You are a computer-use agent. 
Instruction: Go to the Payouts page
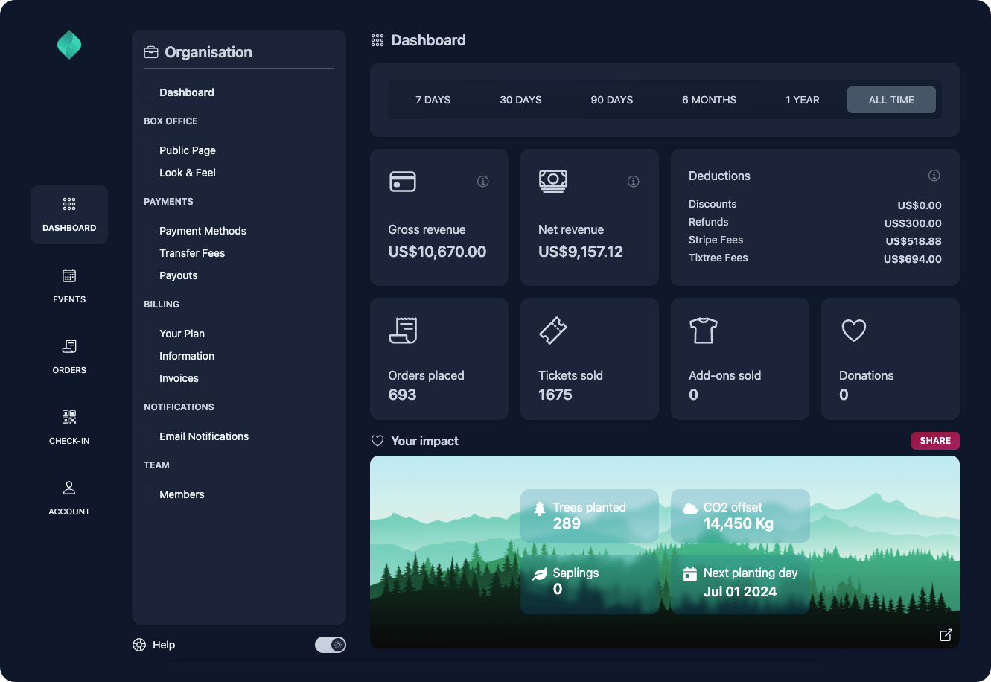click(179, 275)
